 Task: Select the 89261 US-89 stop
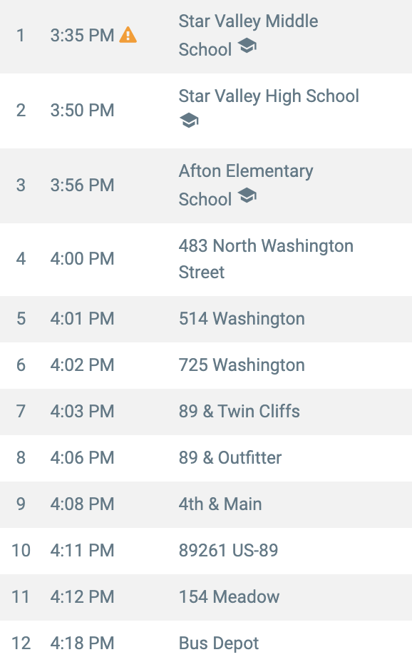(x=228, y=550)
